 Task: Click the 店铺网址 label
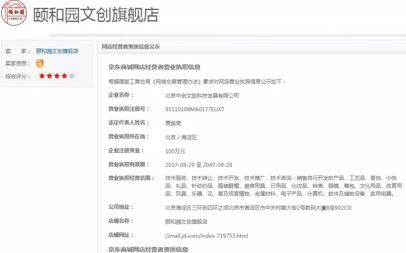[x=121, y=235]
